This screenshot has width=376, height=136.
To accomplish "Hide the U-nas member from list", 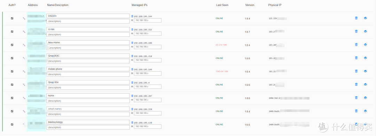I will [x=366, y=31].
